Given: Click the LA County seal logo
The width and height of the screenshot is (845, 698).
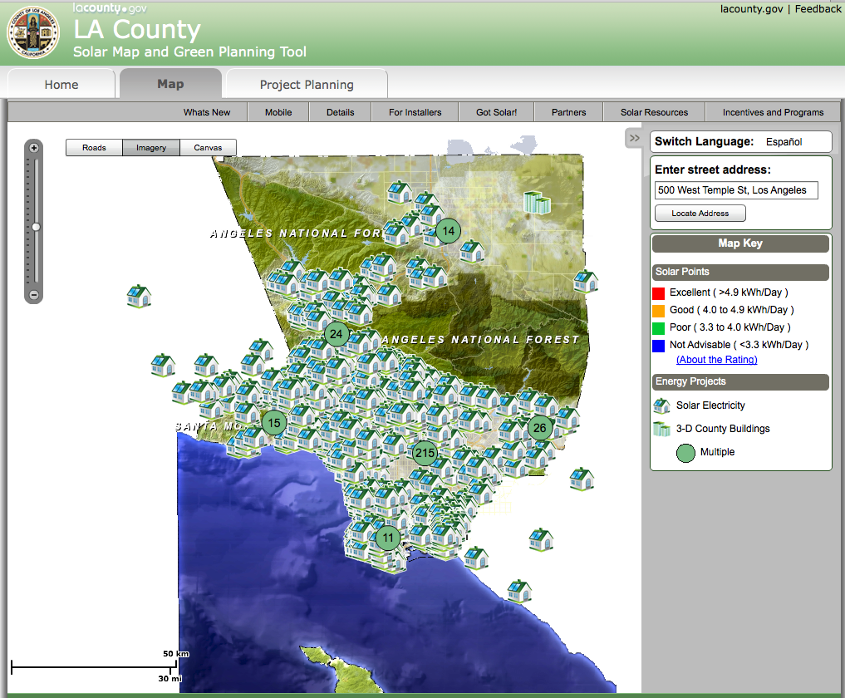Looking at the screenshot, I should click(33, 32).
